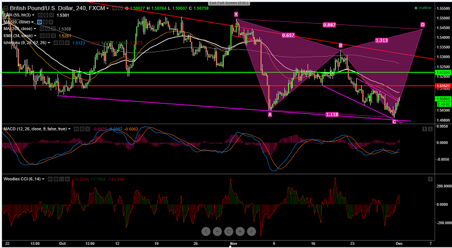The width and height of the screenshot is (452, 248).
Task: Click the red 1.51527 price label
Action: click(443, 85)
